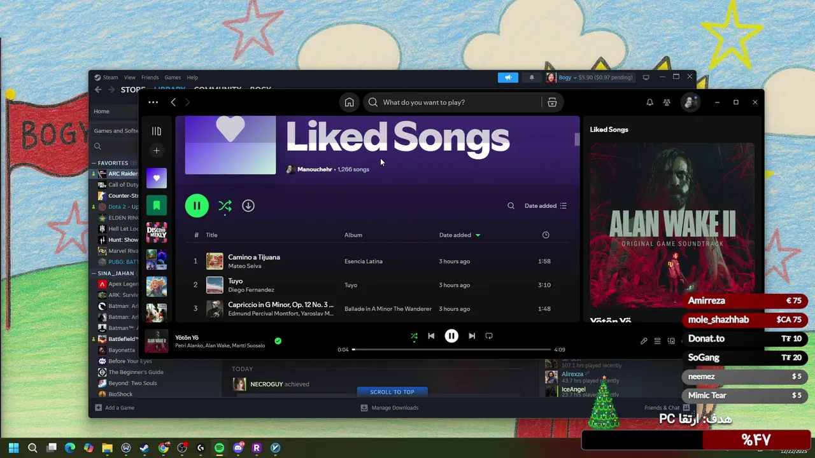Pause playback with the green button
815x458 pixels.
point(197,206)
